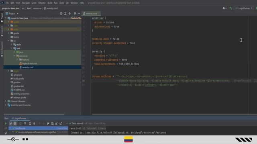Expand the gradle folder node
This screenshot has width=257, height=144.
8,33
